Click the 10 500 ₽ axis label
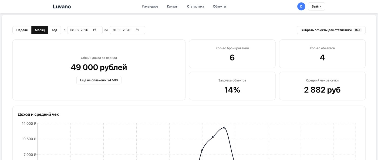378x160 pixels. (29, 139)
